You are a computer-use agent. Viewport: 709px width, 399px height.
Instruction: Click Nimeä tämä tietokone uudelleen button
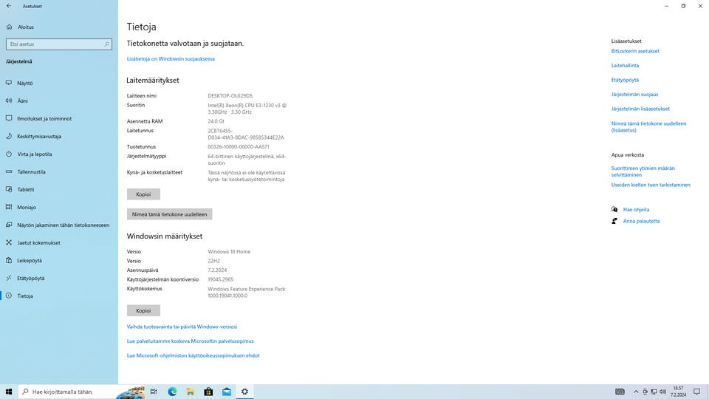[x=170, y=214]
